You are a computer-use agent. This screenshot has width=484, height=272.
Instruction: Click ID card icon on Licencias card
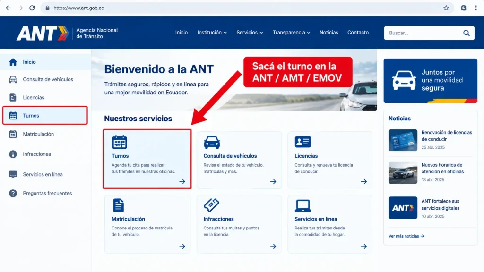[303, 142]
